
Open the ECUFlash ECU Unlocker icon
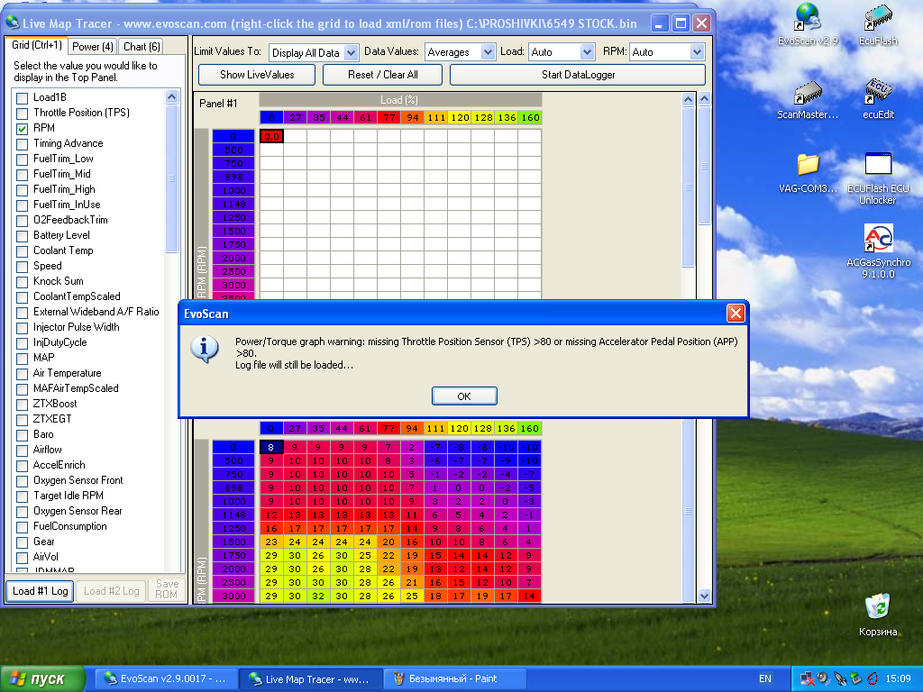click(878, 165)
